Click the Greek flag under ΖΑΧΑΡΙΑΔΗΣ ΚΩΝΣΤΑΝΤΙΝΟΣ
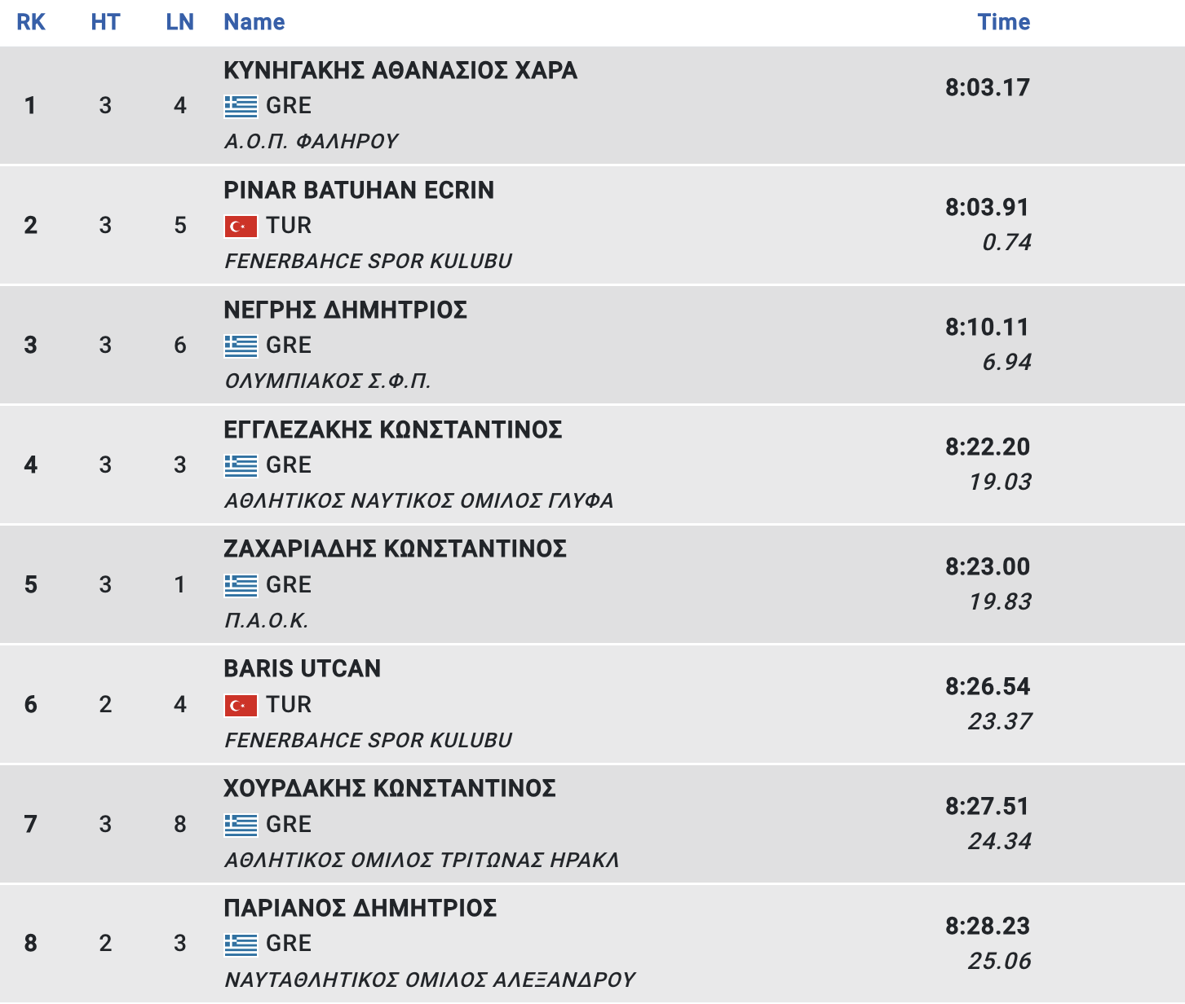The width and height of the screenshot is (1185, 1004). tap(241, 585)
